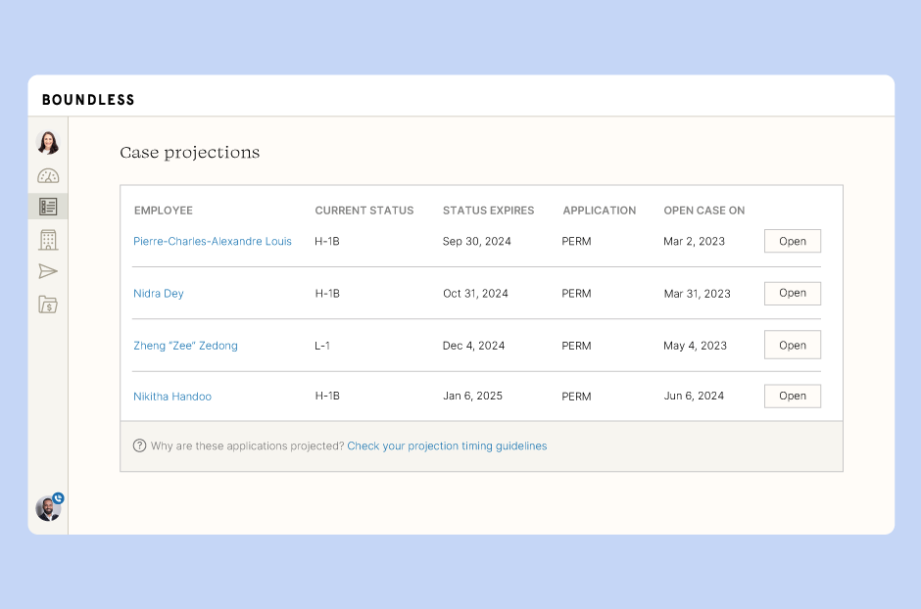Click the question mark help icon
This screenshot has width=921, height=609.
[x=139, y=445]
